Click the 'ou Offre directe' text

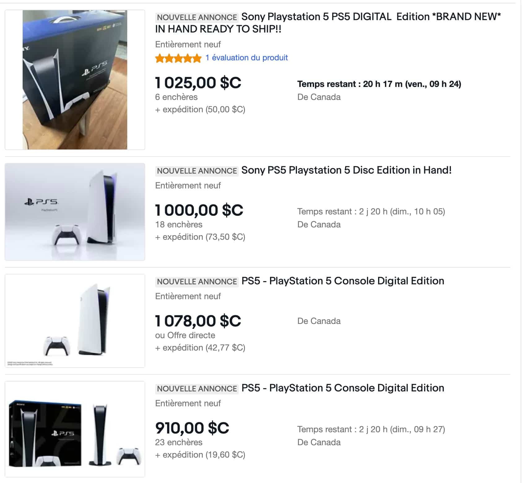tap(185, 335)
